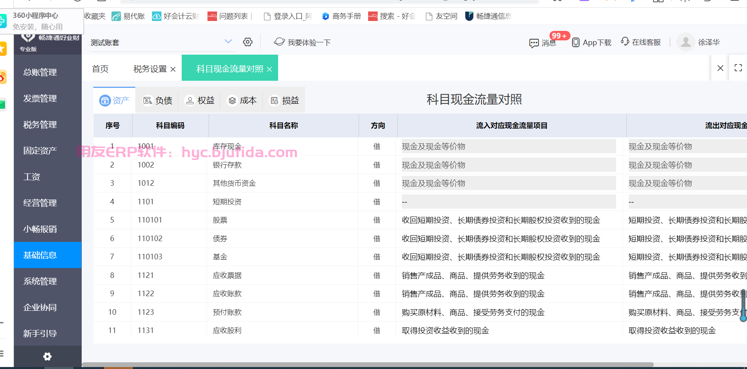Click 科目名称 column header

click(284, 126)
